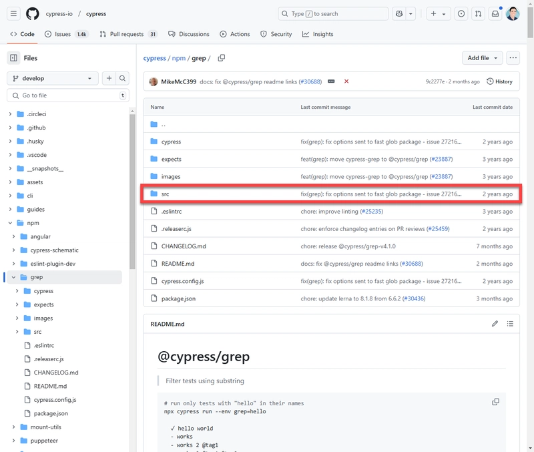Open the more options ellipsis menu
This screenshot has width=534, height=452.
(x=513, y=58)
